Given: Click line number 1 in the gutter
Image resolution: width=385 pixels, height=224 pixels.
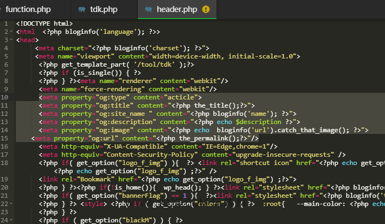Looking at the screenshot, I should pyautogui.click(x=5, y=23).
